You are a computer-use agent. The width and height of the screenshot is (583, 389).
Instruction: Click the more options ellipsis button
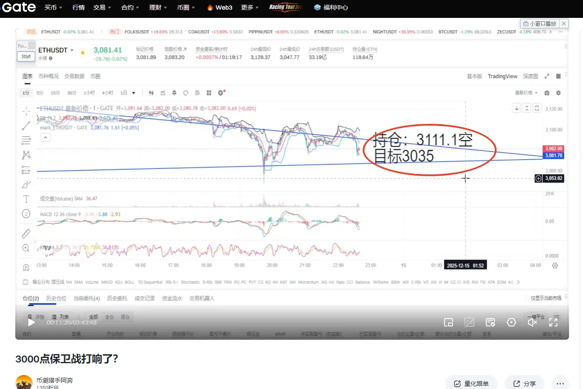click(x=559, y=383)
